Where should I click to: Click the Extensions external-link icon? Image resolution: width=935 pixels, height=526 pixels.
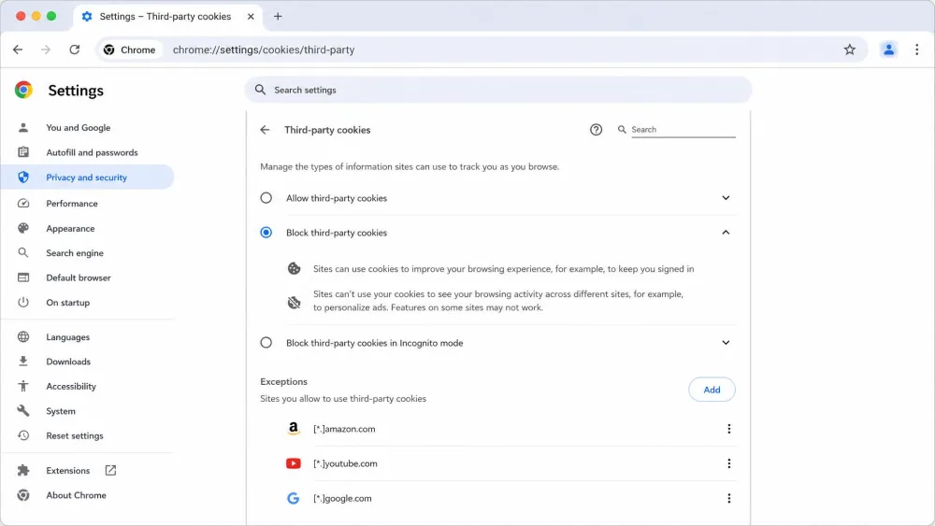point(110,470)
